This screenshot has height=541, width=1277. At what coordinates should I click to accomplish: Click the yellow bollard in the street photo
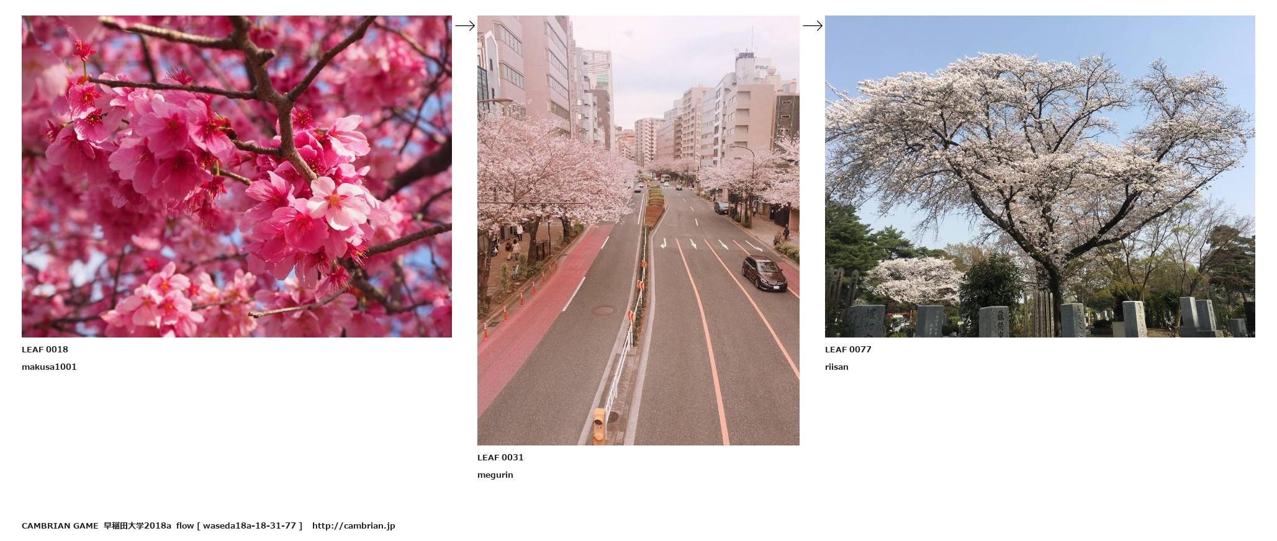pyautogui.click(x=598, y=426)
